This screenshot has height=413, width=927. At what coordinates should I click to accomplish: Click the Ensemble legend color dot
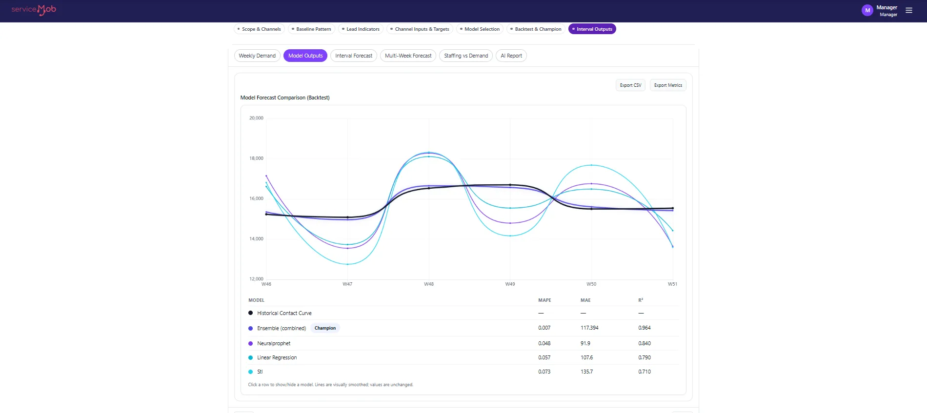click(x=251, y=328)
